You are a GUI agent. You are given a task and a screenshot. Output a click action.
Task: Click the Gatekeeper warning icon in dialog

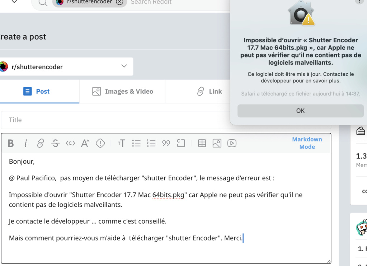tap(301, 13)
